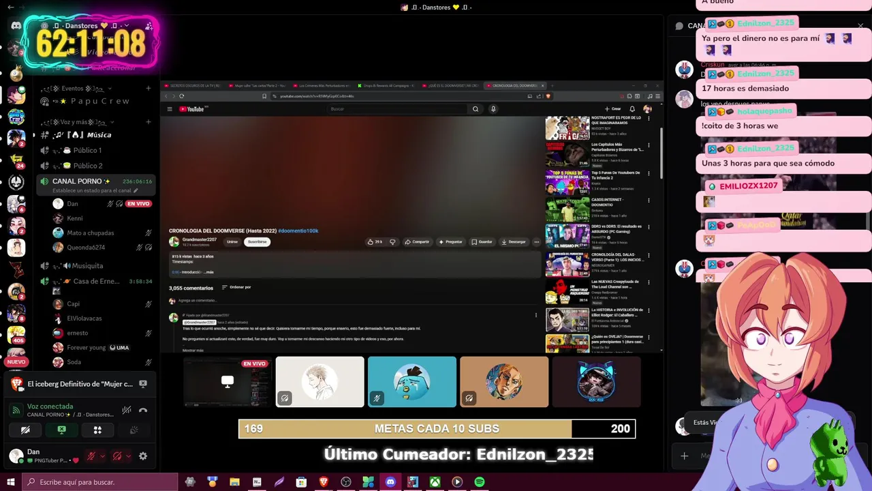The height and width of the screenshot is (491, 872).
Task: Open YouTube hamburger guide menu
Action: coord(170,109)
